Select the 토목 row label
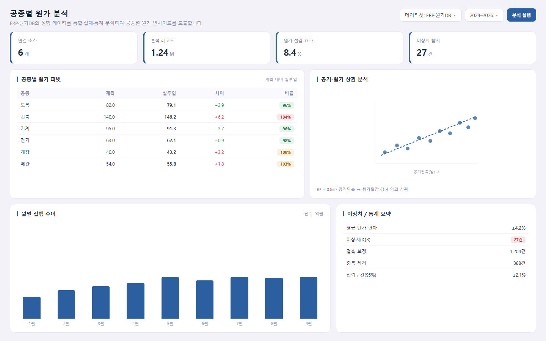Image resolution: width=546 pixels, height=341 pixels. [x=25, y=105]
